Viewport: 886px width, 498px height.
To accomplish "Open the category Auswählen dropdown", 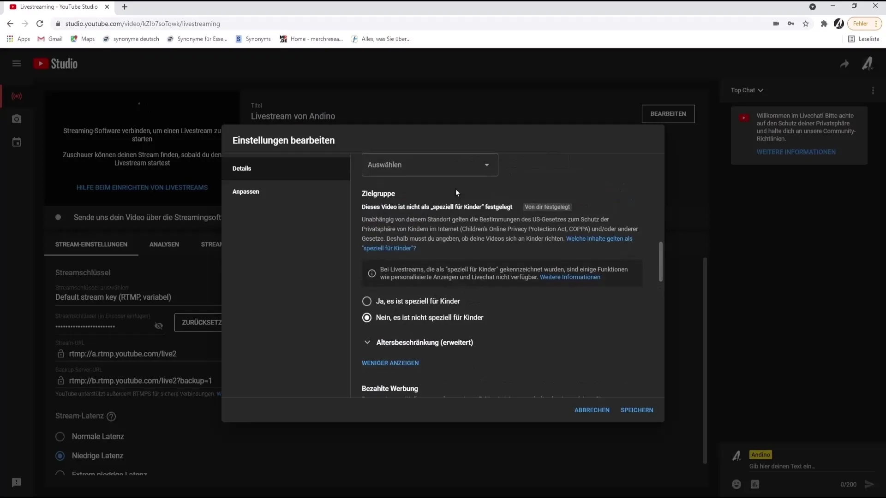I will 429,164.
